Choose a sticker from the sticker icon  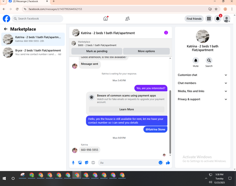pos(86,162)
